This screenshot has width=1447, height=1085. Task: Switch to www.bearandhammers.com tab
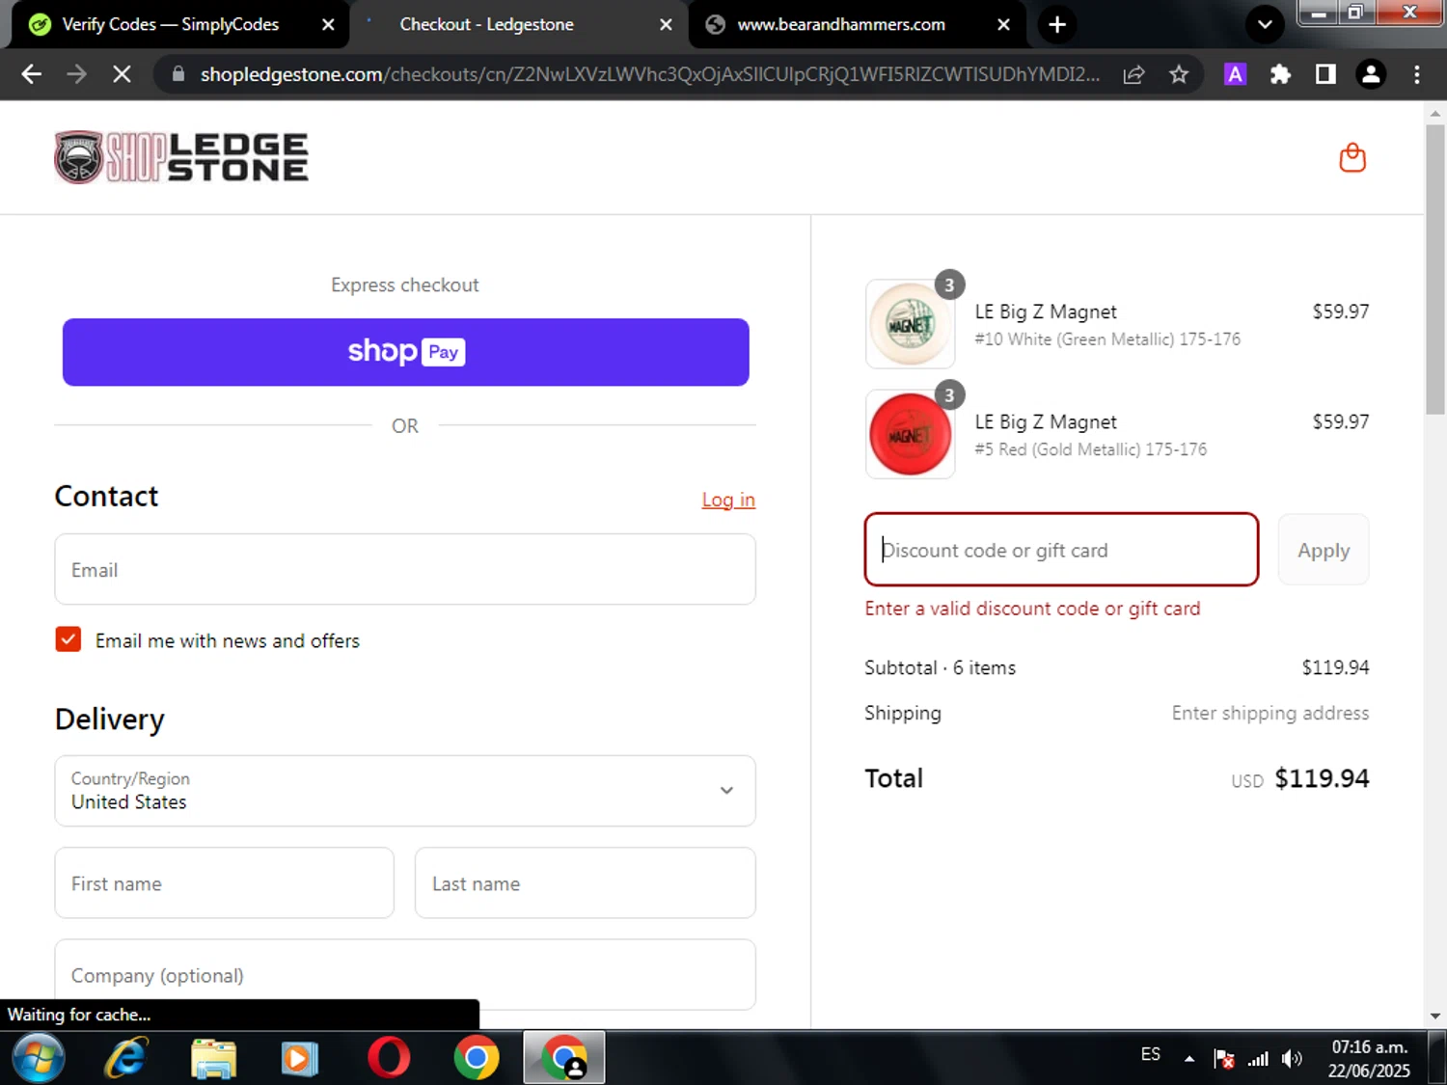tap(841, 24)
